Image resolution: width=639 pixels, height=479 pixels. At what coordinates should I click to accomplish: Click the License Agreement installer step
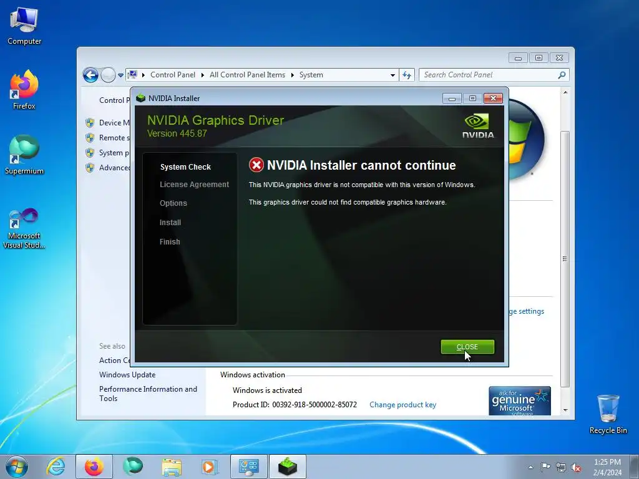(195, 185)
